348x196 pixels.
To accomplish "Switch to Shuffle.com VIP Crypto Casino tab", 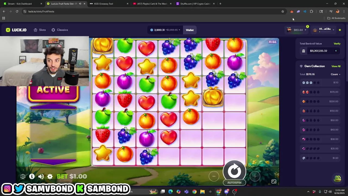I will pos(195,4).
